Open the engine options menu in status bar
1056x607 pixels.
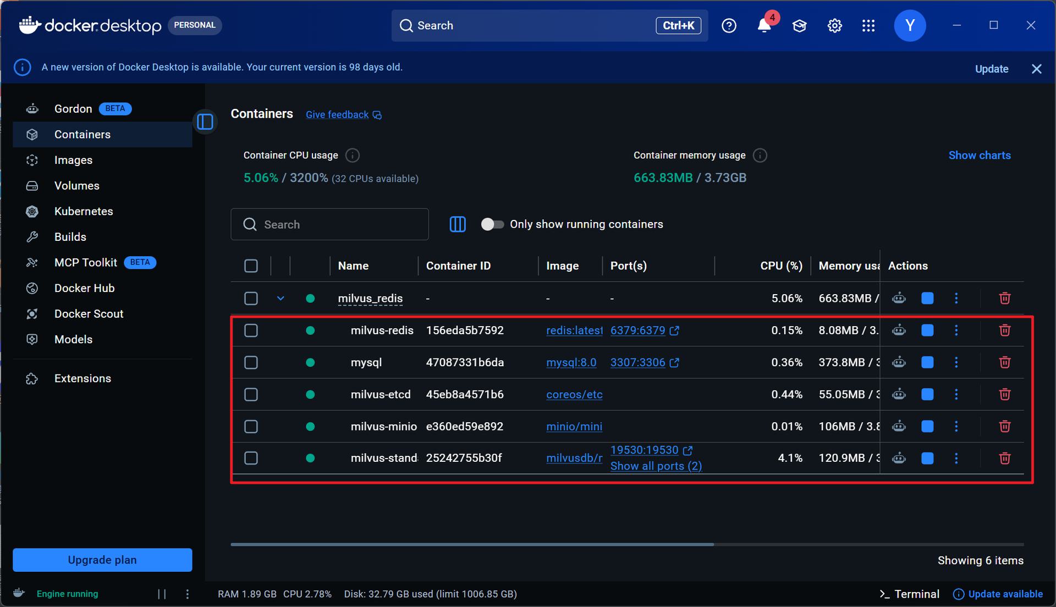point(188,594)
